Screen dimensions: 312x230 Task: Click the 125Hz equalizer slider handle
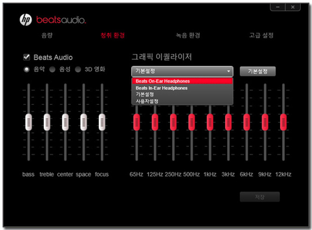(155, 122)
